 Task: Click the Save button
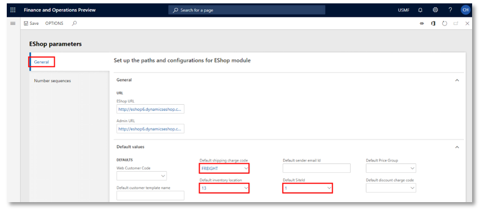(31, 23)
